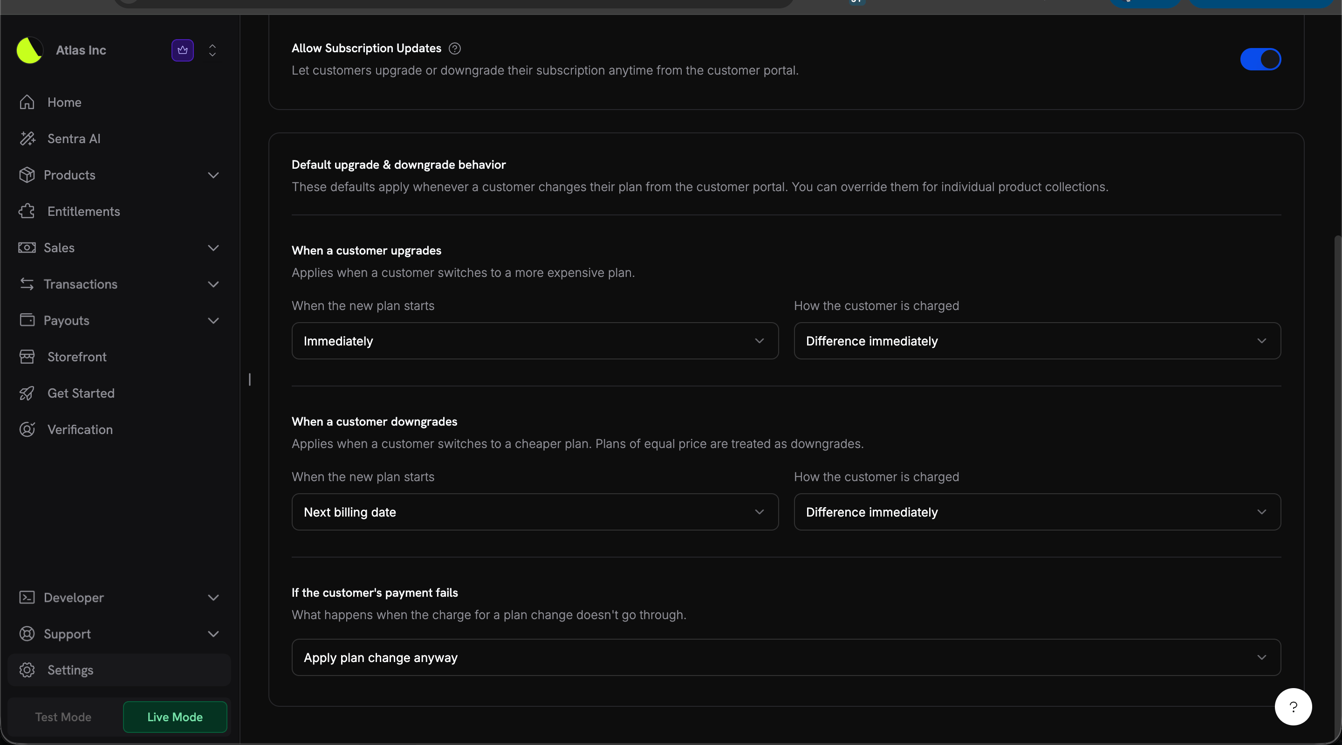The image size is (1342, 745).
Task: Switch to Test Mode
Action: click(x=63, y=717)
